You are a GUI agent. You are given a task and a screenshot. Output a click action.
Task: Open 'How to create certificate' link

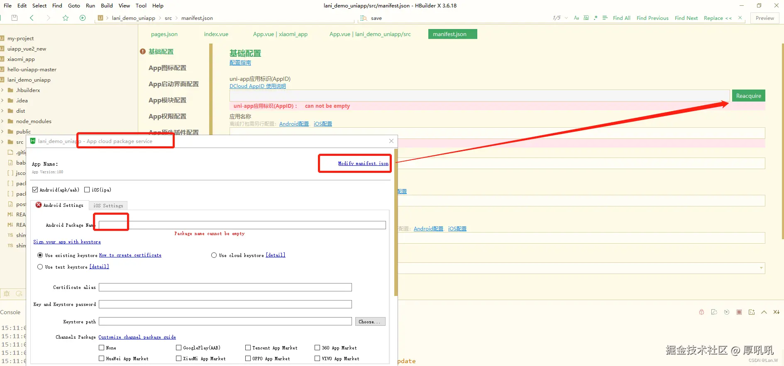(130, 255)
